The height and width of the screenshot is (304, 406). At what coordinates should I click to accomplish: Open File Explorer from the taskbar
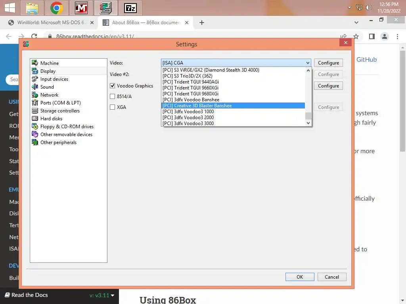[32, 8]
